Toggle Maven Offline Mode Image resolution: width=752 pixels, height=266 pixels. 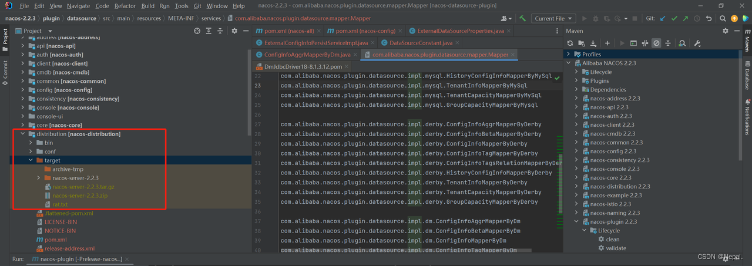[645, 43]
